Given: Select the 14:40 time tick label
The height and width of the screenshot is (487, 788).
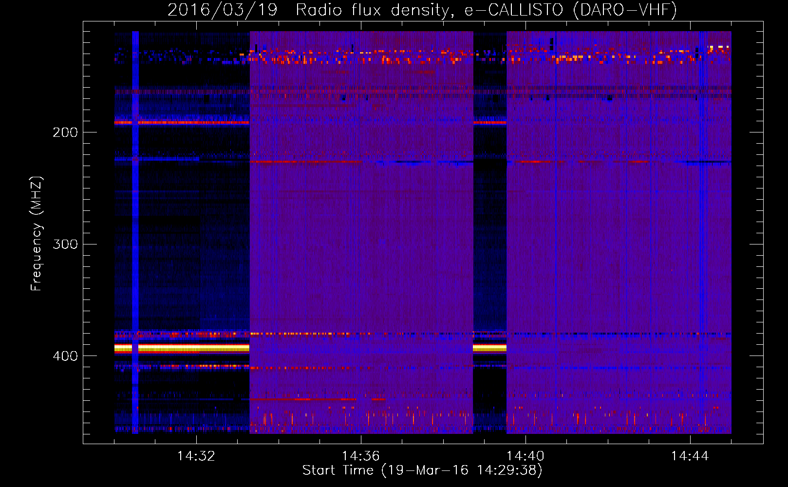Looking at the screenshot, I should click(x=525, y=456).
